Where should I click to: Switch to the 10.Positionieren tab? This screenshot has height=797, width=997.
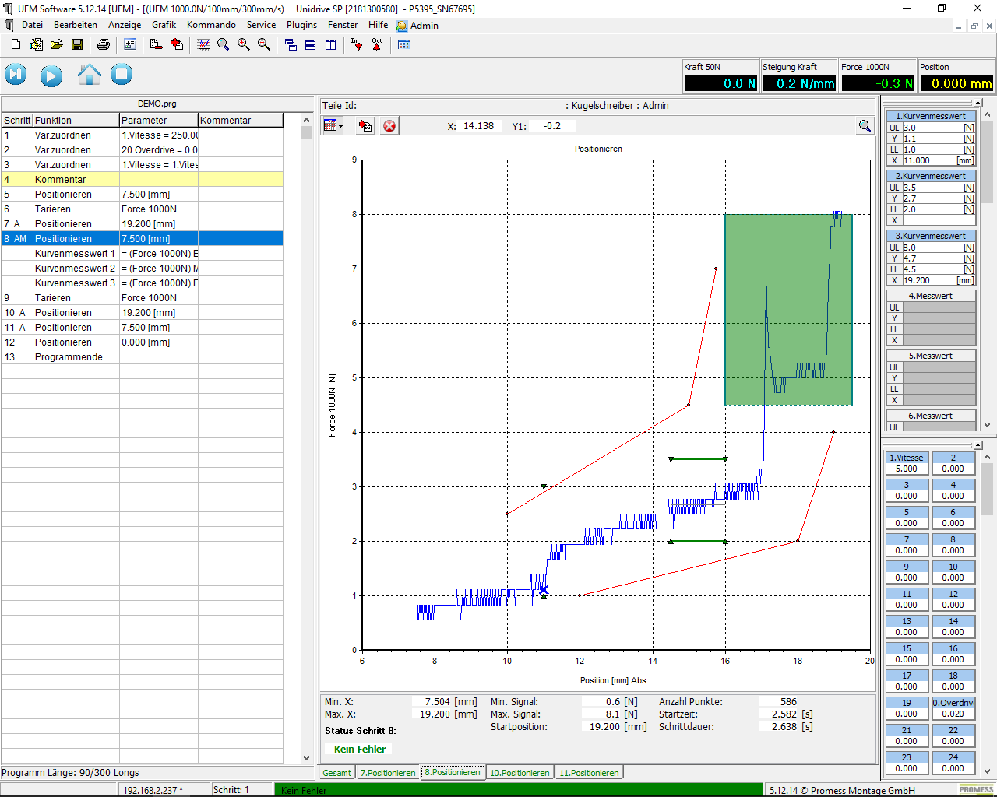coord(520,773)
